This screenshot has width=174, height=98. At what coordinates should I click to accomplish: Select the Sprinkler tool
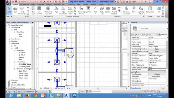88,10
